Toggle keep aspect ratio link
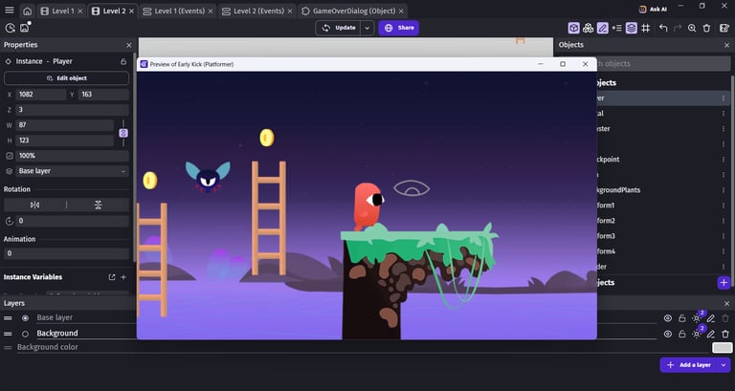The image size is (735, 391). click(123, 133)
